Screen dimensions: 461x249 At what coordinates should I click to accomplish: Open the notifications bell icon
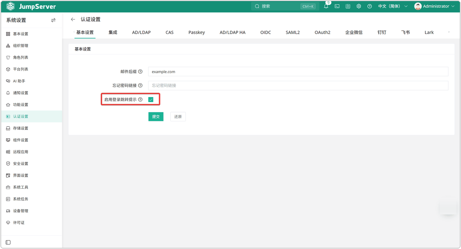[x=326, y=6]
